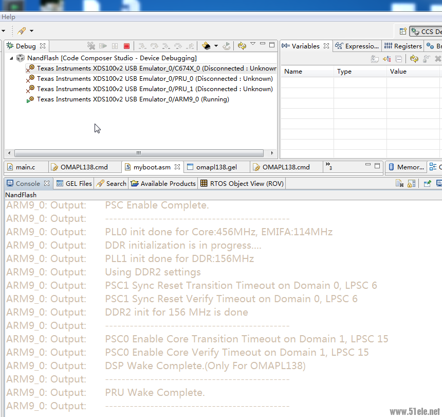Open the Registers tab
Screen dimensions: 442x417
tap(403, 46)
